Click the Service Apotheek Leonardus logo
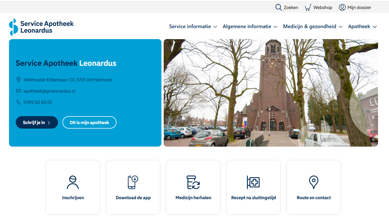This screenshot has height=220, width=389. click(x=42, y=27)
